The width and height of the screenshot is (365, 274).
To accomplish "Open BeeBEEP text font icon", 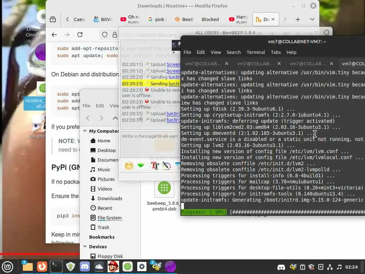I will [155, 166].
